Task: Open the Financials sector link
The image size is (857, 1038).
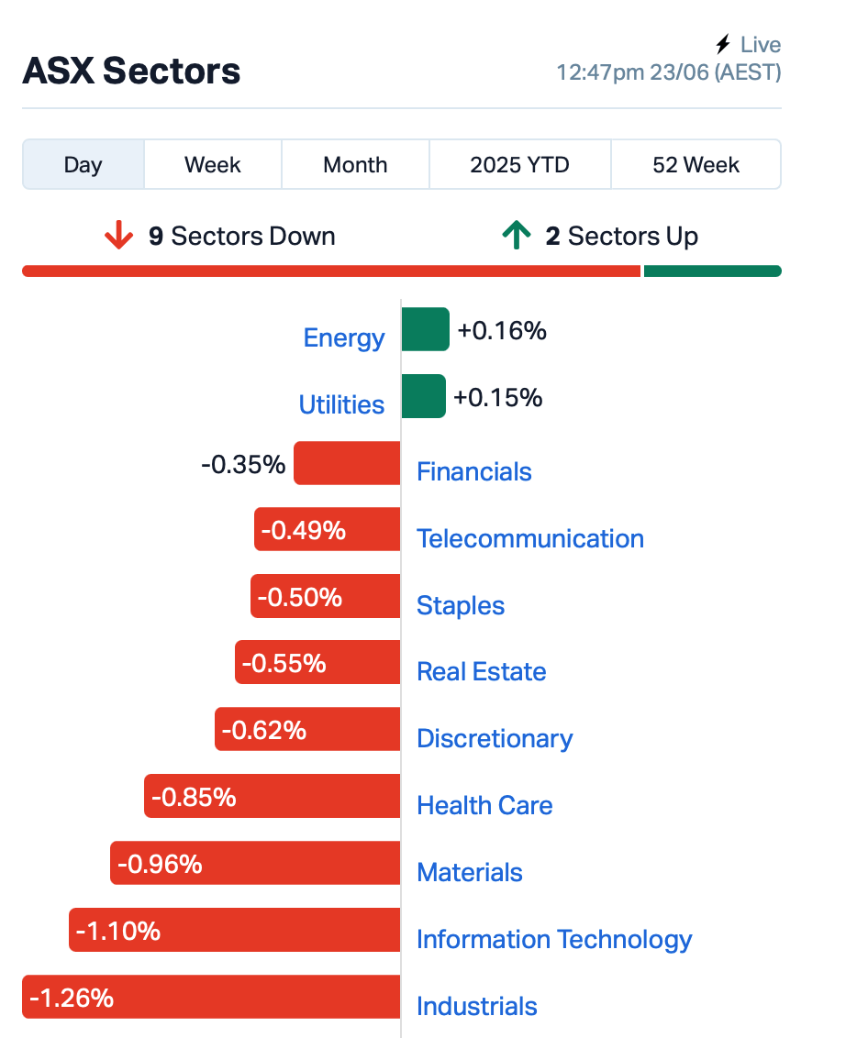Action: pos(474,471)
